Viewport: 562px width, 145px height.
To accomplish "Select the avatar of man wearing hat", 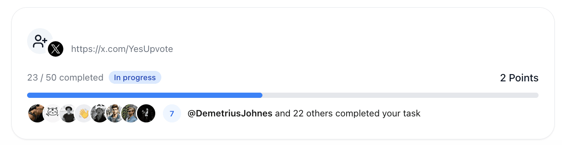I will (x=68, y=114).
